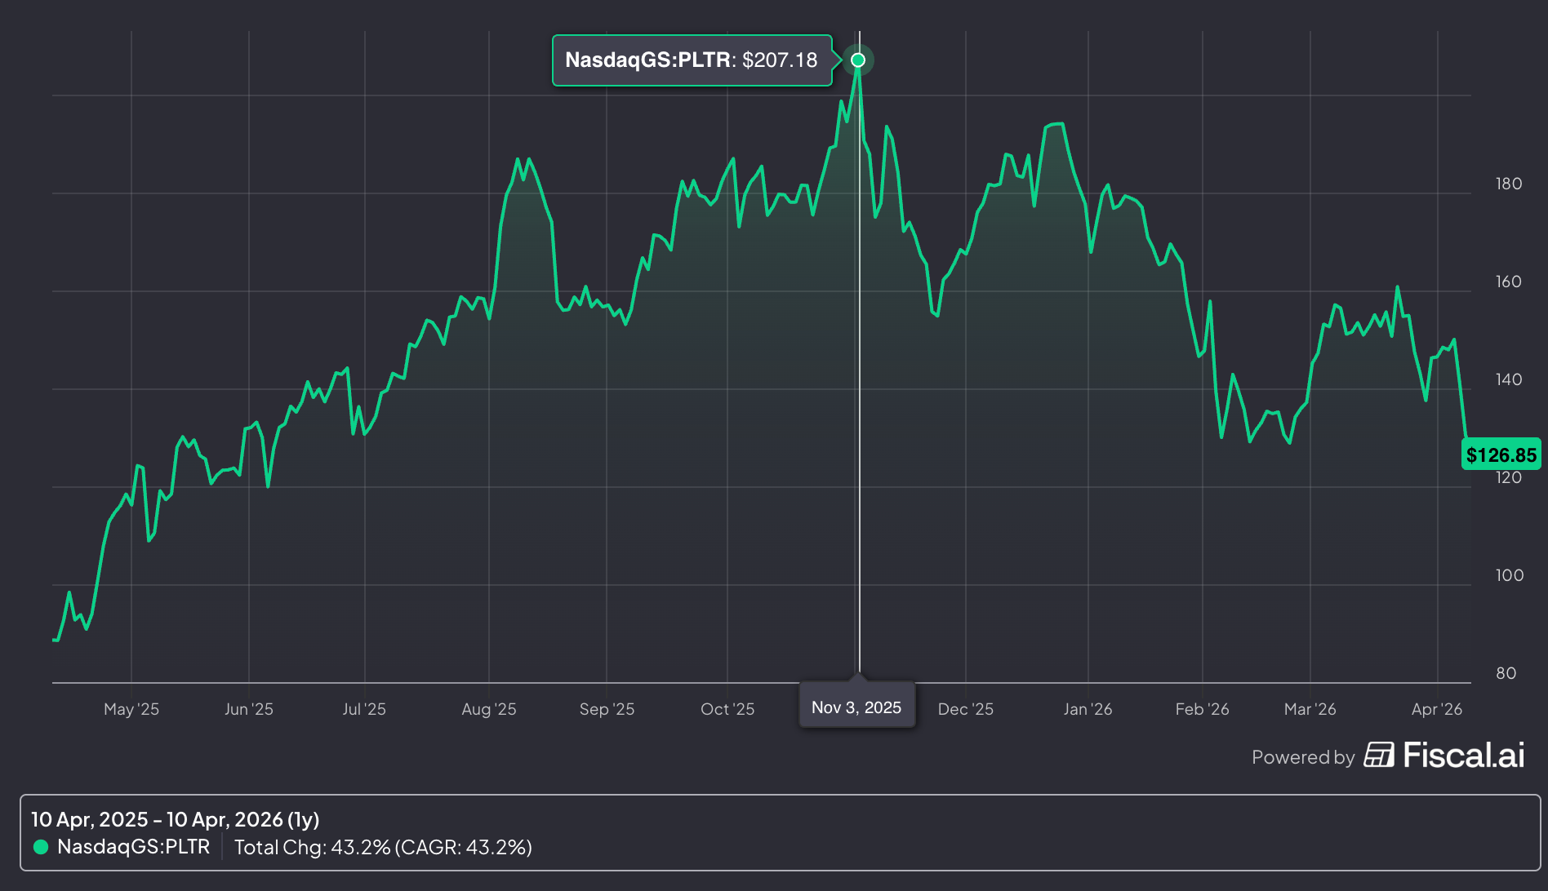Click the 10 Apr, 2025 - 10 Apr, 2026 date range
The height and width of the screenshot is (891, 1548).
point(175,819)
